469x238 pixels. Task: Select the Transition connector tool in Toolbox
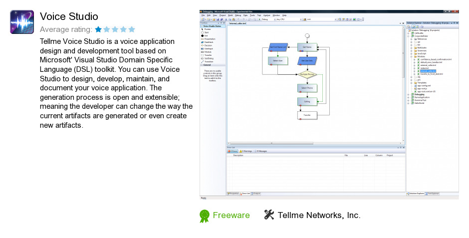pyautogui.click(x=208, y=61)
